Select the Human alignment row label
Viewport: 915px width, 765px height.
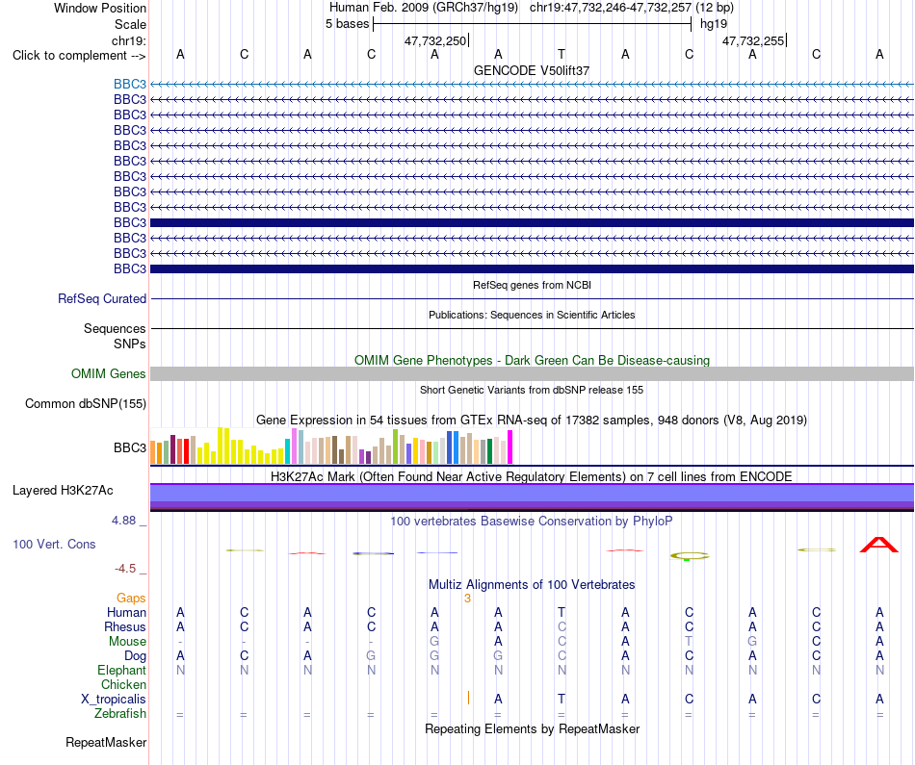pyautogui.click(x=126, y=612)
